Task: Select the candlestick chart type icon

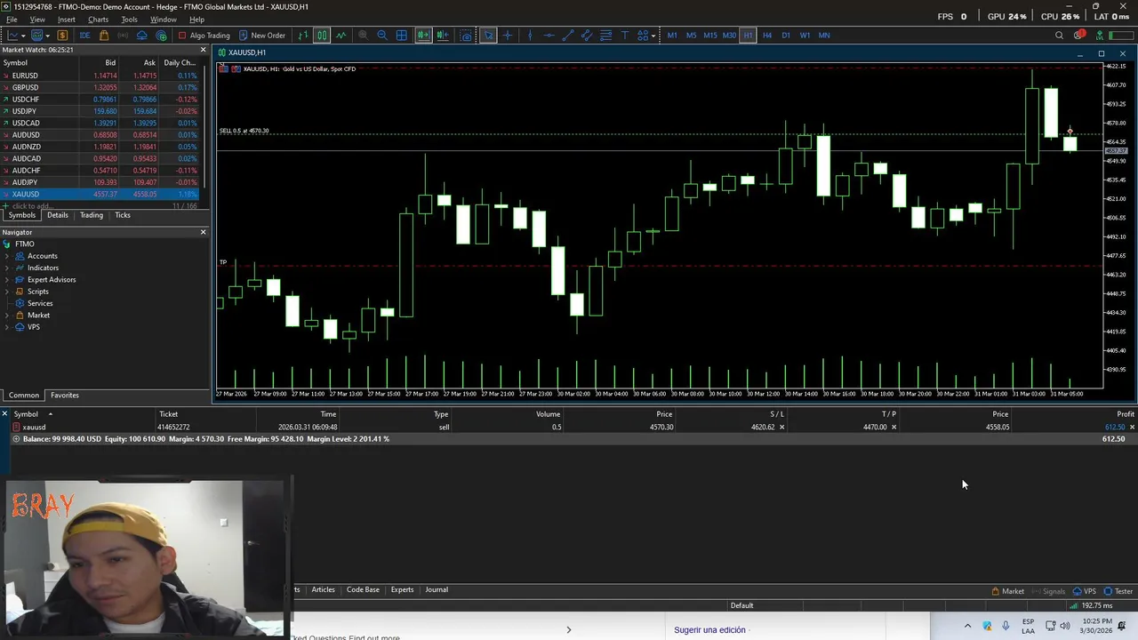Action: click(322, 36)
